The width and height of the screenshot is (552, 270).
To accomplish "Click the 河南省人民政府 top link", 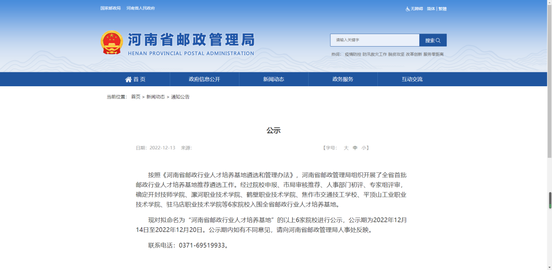I will coord(141,8).
